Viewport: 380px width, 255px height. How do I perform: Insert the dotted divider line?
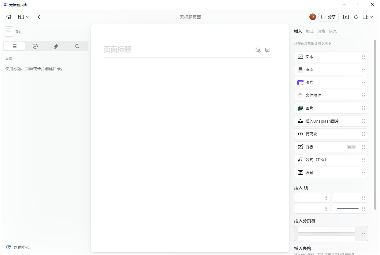click(x=350, y=198)
